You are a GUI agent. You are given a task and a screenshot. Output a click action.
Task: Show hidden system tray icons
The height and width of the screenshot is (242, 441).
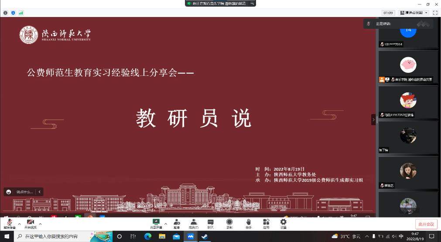tap(367, 236)
